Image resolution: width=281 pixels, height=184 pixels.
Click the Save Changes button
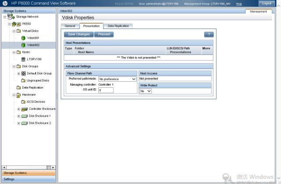pos(79,34)
